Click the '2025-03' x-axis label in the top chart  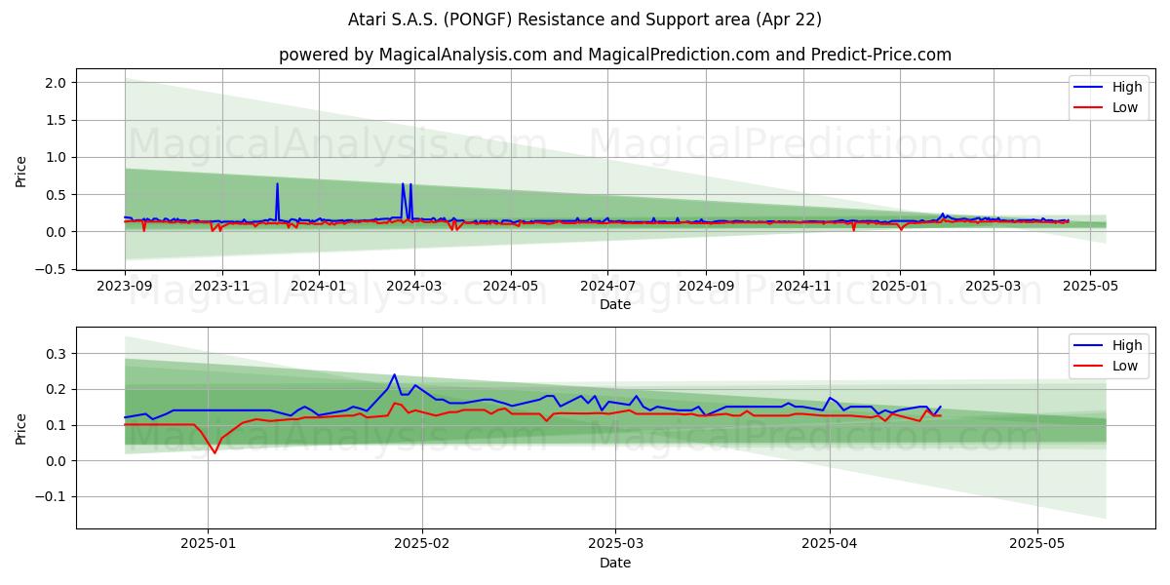click(994, 288)
